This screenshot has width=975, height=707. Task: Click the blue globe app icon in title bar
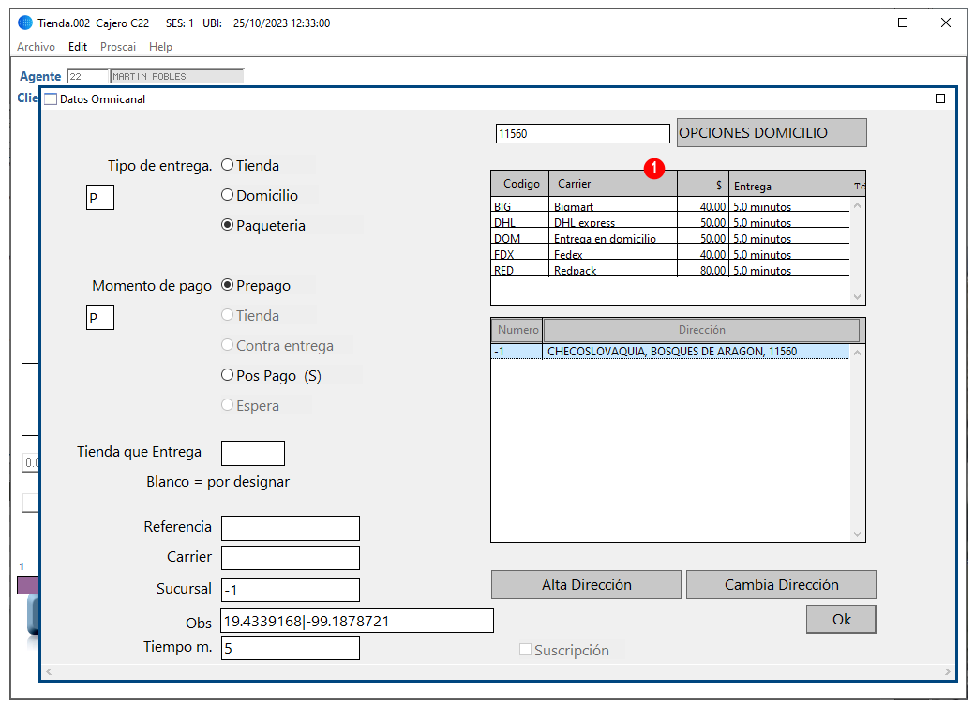(25, 23)
